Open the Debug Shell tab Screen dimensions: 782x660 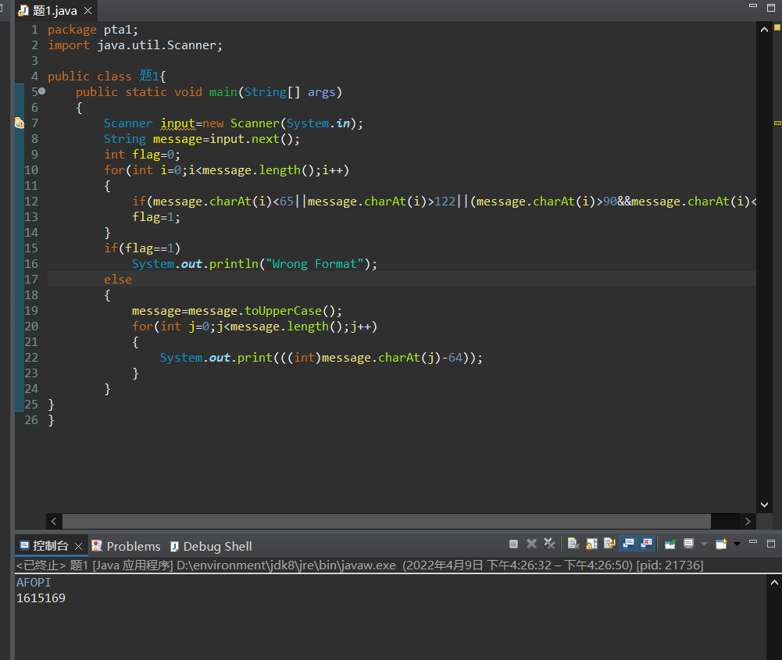click(210, 546)
